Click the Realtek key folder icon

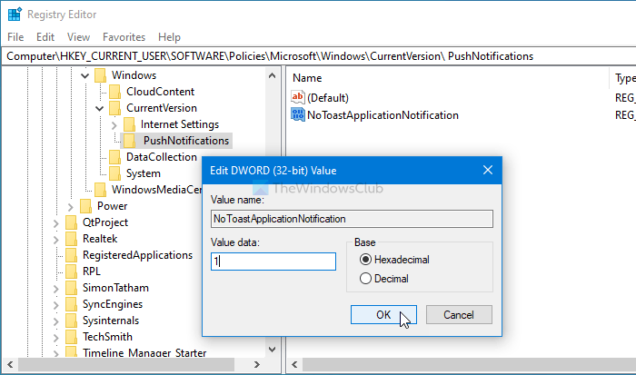point(71,238)
